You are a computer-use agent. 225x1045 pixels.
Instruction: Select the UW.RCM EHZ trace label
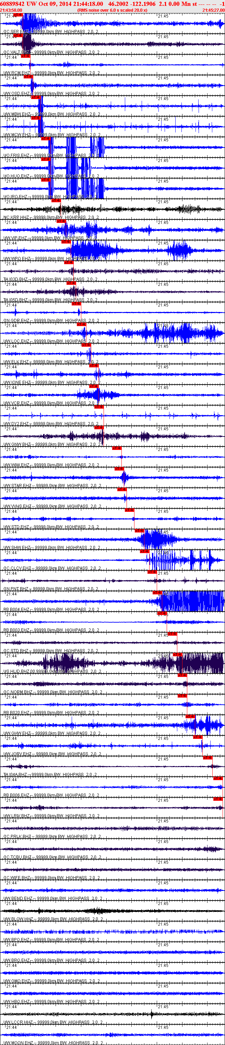(x=50, y=73)
